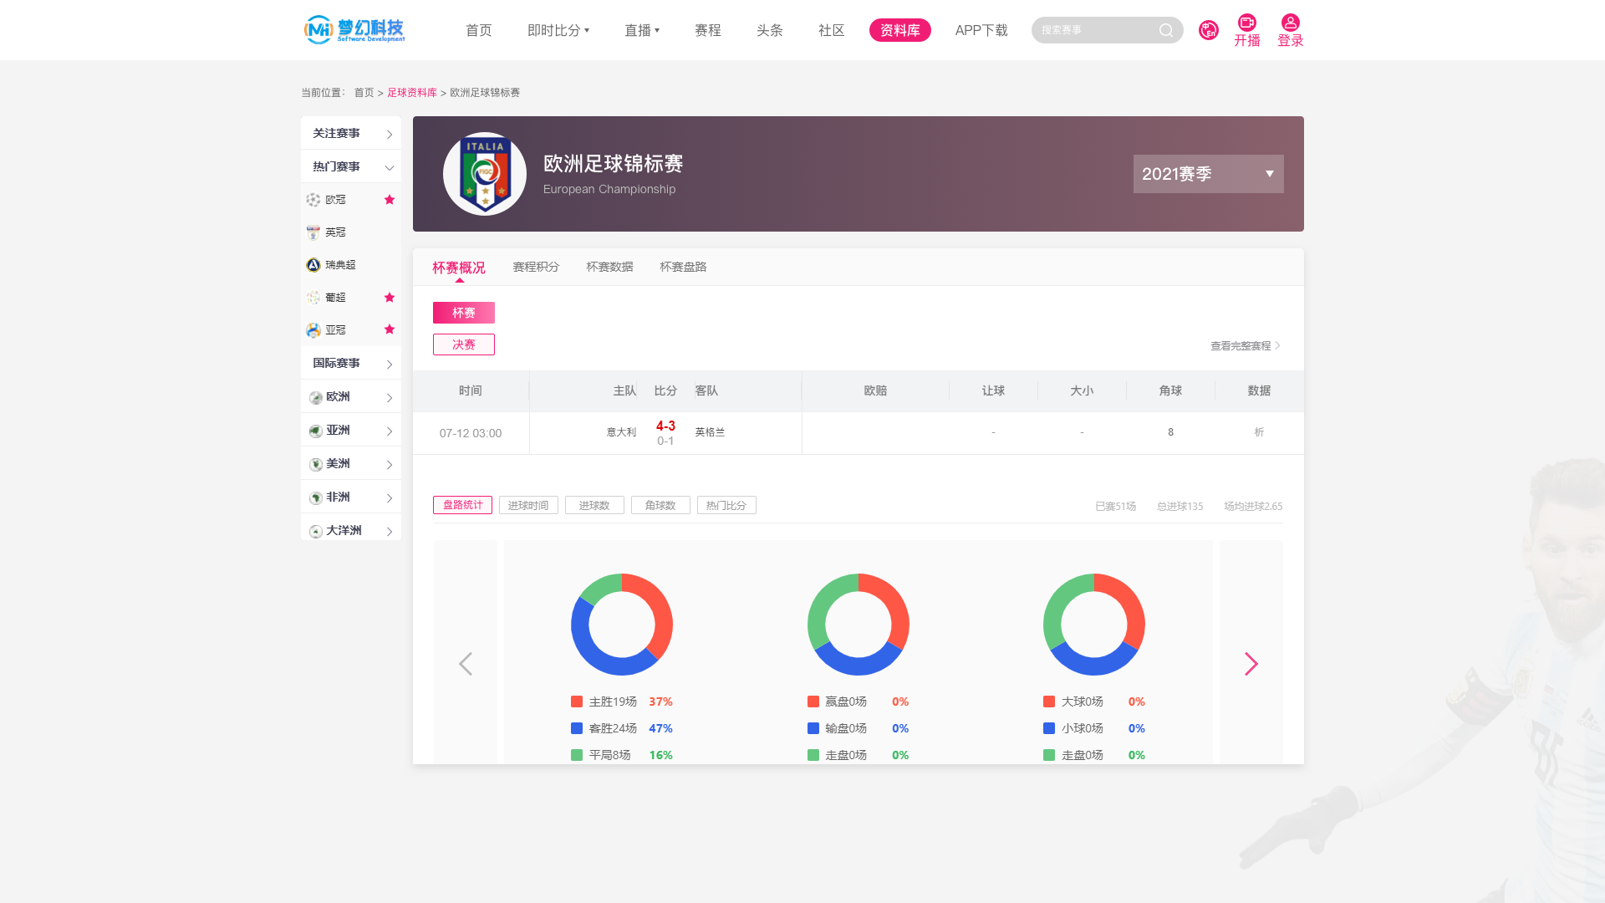Screen dimensions: 1605x903
Task: Switch to the 杯赛盘路 tab
Action: (683, 267)
